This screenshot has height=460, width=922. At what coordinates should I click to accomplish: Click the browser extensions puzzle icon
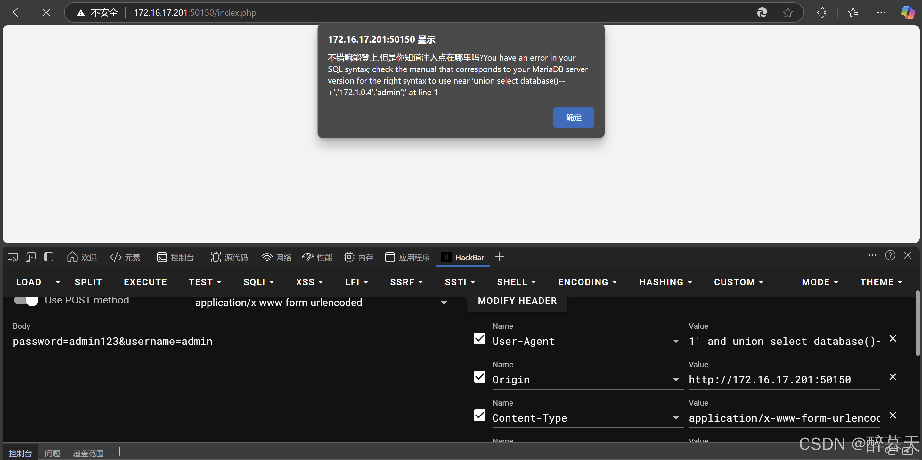[x=822, y=13]
